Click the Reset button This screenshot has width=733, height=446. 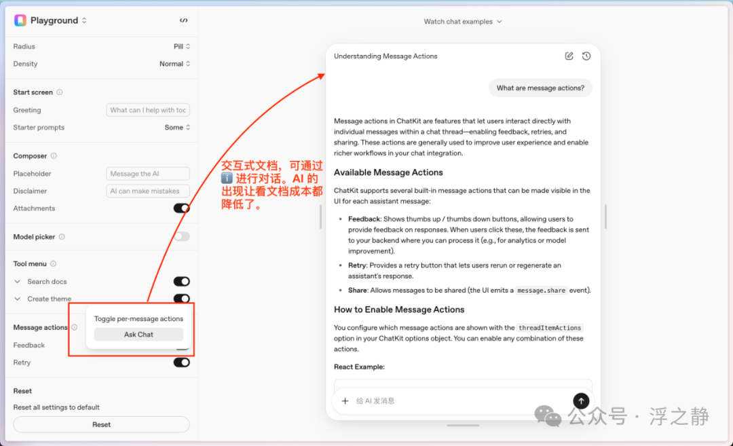pos(101,424)
